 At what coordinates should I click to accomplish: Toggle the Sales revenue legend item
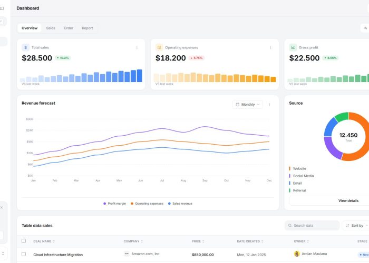point(180,204)
